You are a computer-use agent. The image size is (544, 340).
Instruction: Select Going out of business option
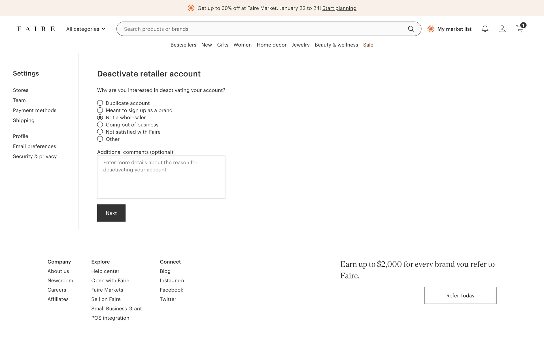[x=100, y=125]
